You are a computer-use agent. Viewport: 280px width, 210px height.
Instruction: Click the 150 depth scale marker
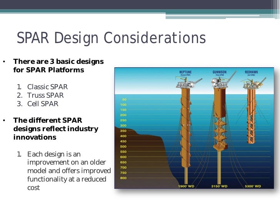123,110
